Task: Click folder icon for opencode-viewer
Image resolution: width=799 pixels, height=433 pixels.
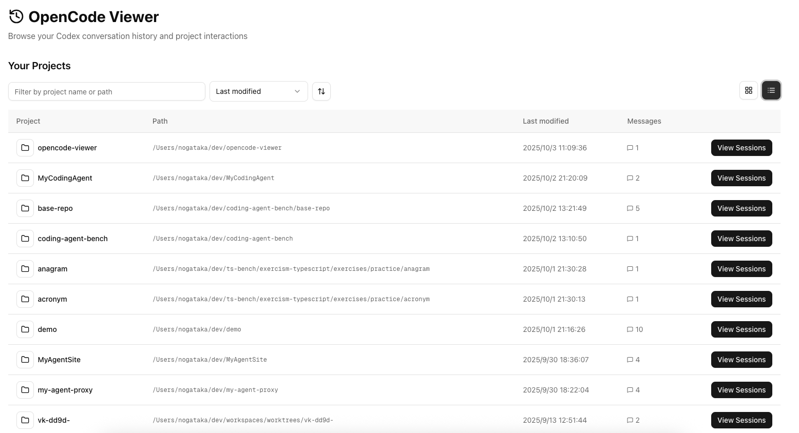Action: click(x=25, y=148)
